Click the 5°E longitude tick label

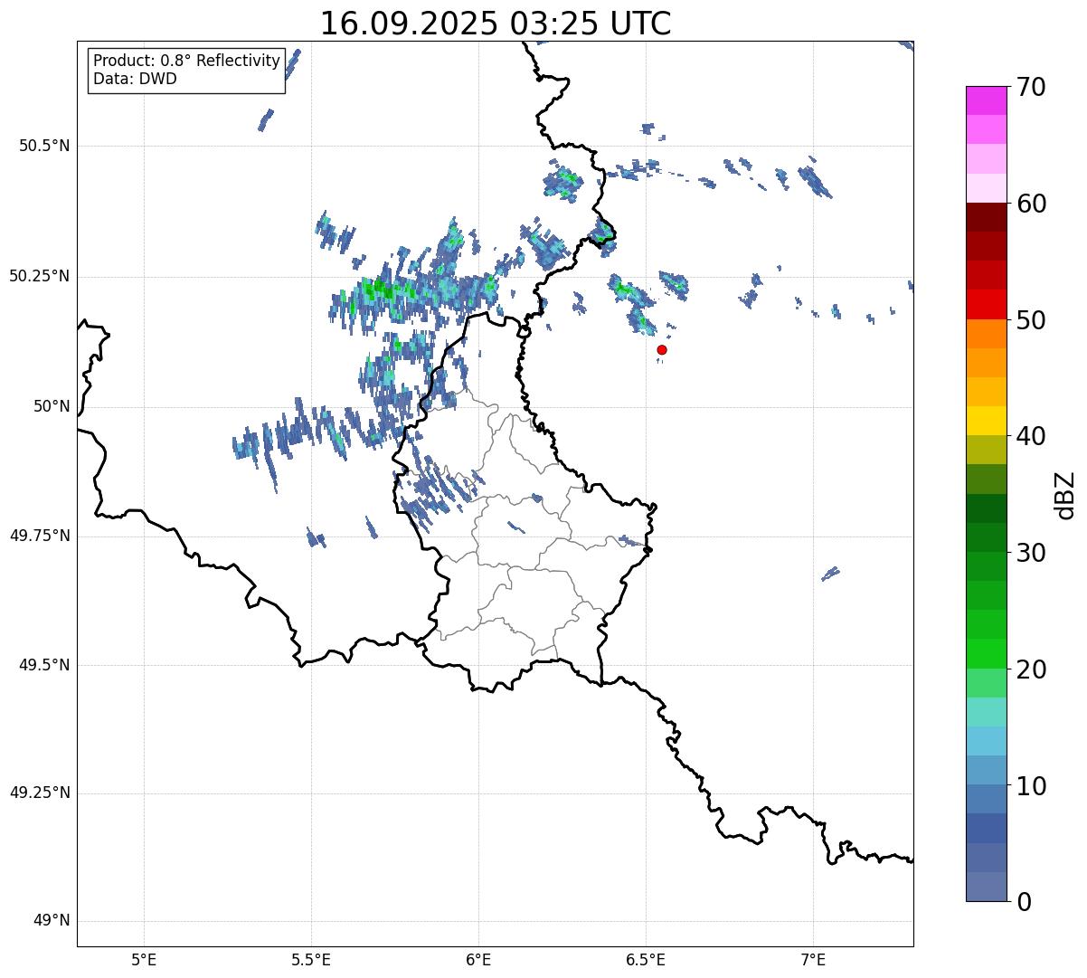[x=144, y=958]
